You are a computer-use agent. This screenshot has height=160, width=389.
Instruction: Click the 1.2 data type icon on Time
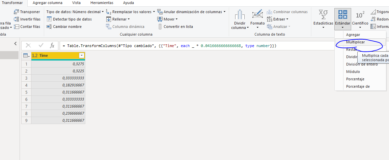(x=35, y=56)
